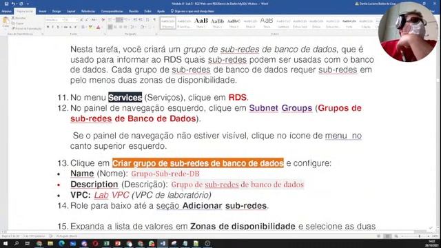The image size is (441, 248).
Task: Apply the Título style with large AaB
Action: coord(267,23)
